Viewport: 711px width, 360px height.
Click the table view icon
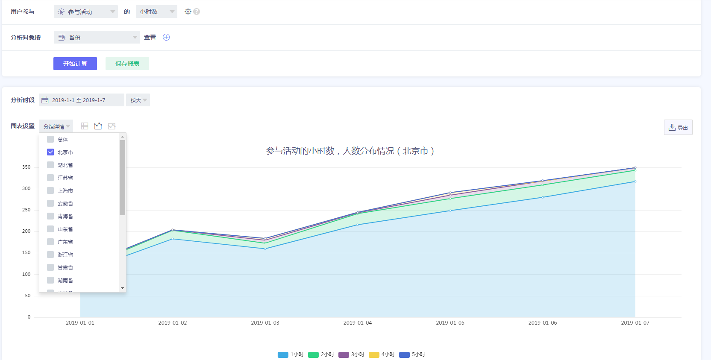click(85, 126)
